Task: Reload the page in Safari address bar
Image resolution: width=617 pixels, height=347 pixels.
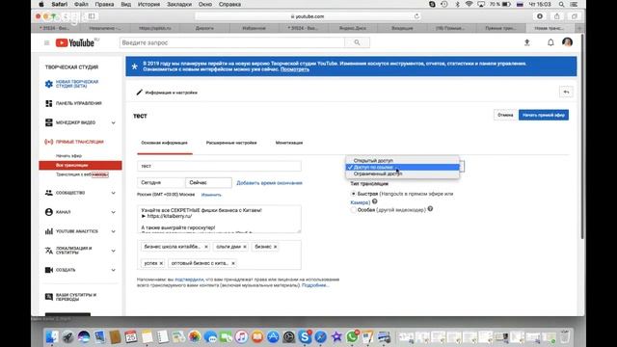Action: point(416,16)
